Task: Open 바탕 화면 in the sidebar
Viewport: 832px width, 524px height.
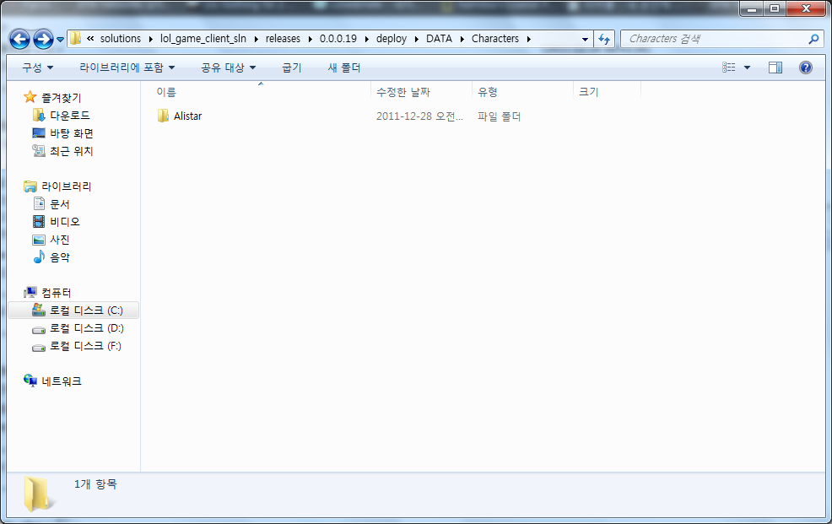Action: tap(72, 133)
